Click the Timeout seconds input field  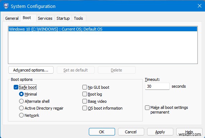coord(157,86)
